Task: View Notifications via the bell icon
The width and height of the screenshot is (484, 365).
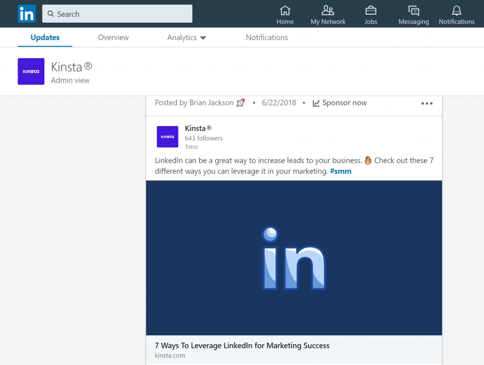Action: (456, 10)
